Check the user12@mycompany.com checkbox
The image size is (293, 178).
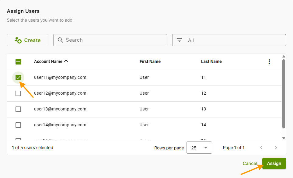pos(18,93)
